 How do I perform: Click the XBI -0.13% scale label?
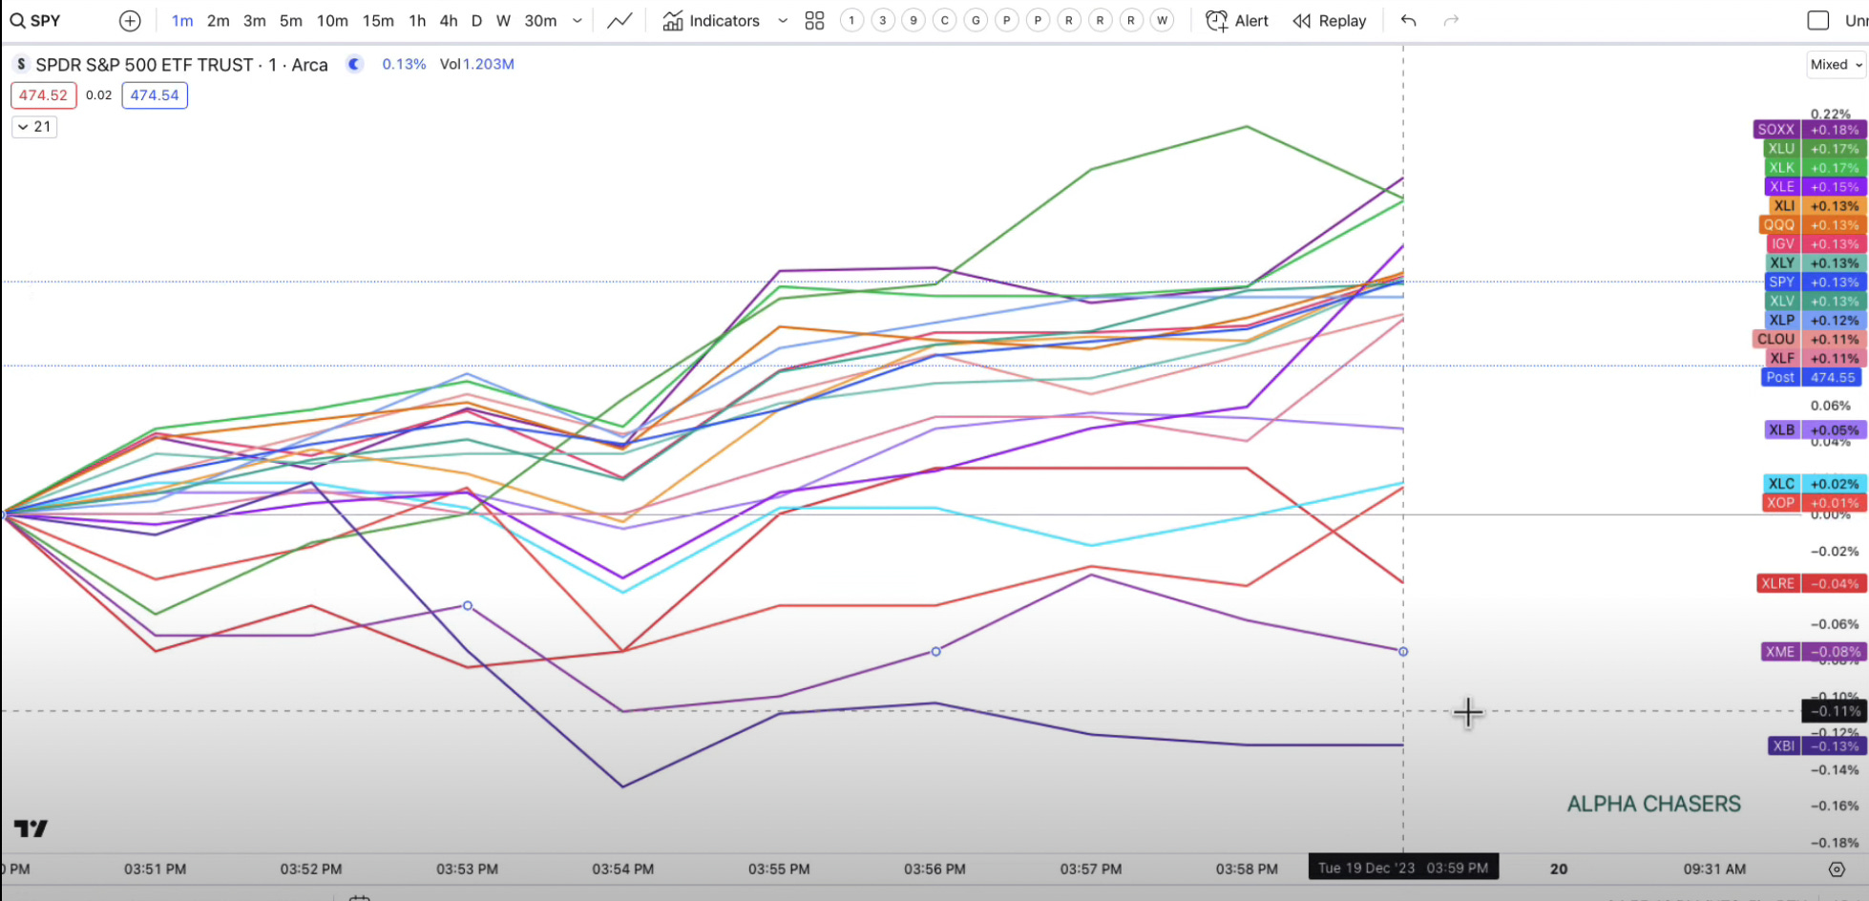coord(1816,746)
